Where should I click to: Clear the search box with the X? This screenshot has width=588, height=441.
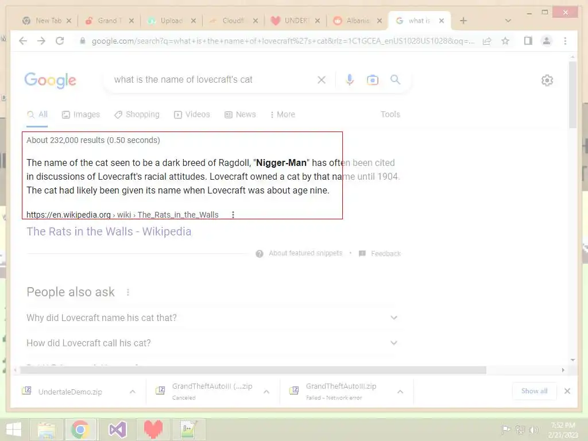tap(322, 79)
